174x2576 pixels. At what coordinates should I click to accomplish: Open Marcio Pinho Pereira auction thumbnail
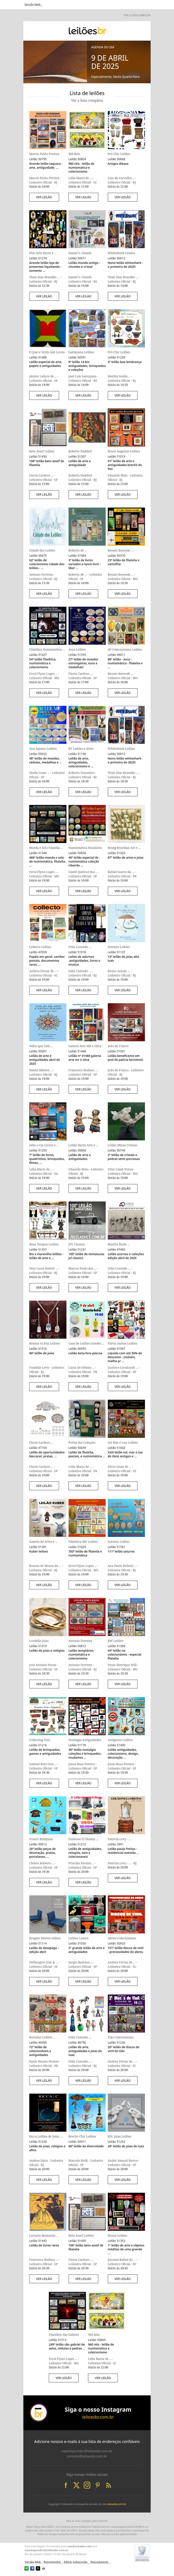coord(44,130)
